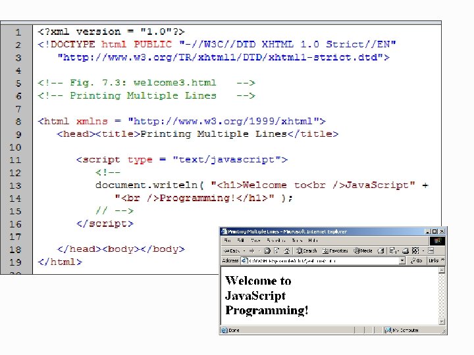Click the History icon after Media

pyautogui.click(x=381, y=251)
